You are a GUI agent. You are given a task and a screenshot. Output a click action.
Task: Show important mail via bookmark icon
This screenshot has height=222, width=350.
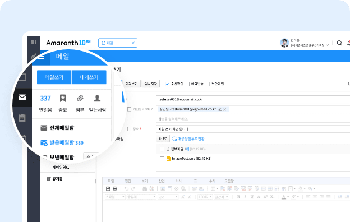click(63, 98)
